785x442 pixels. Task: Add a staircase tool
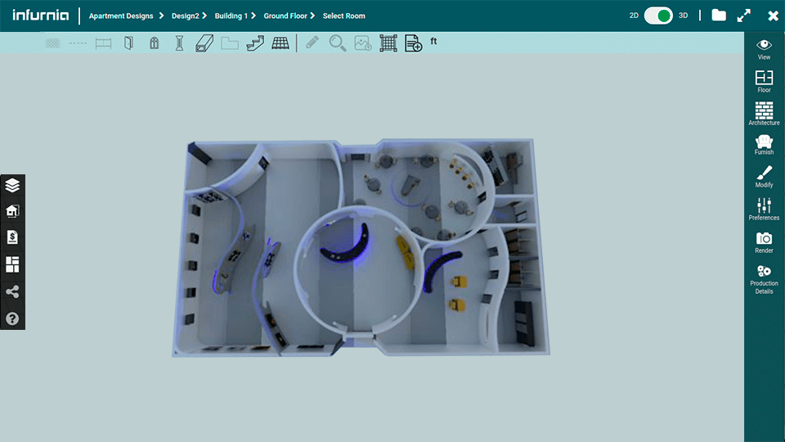coord(255,43)
